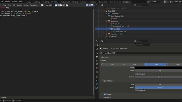Screen dimensions: 182x102
Task: Click the outliner Search field
Action: click(x=141, y=5)
